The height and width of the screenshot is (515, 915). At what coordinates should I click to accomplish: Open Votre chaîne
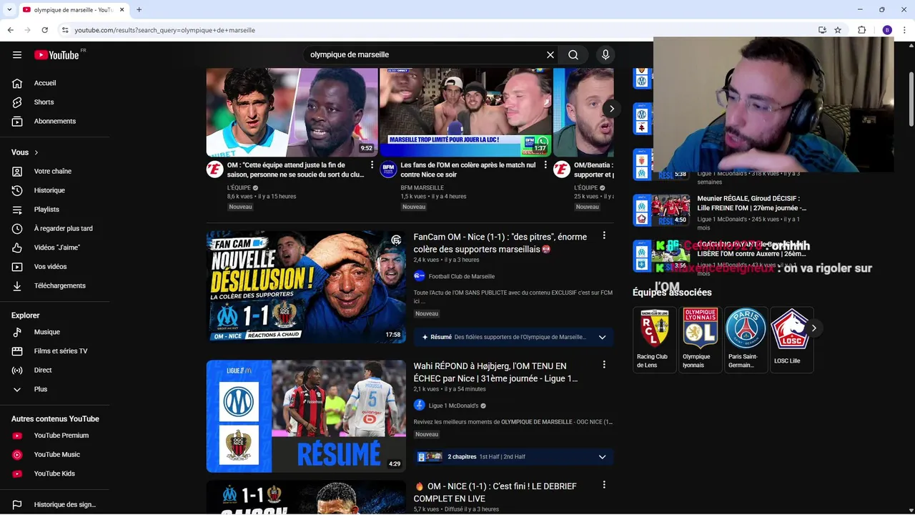[54, 172]
